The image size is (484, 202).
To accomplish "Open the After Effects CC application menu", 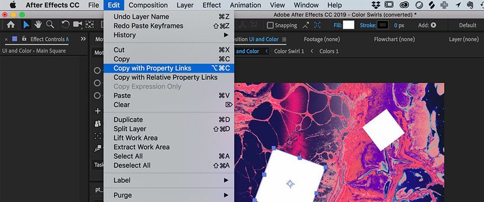I will 52,5.
